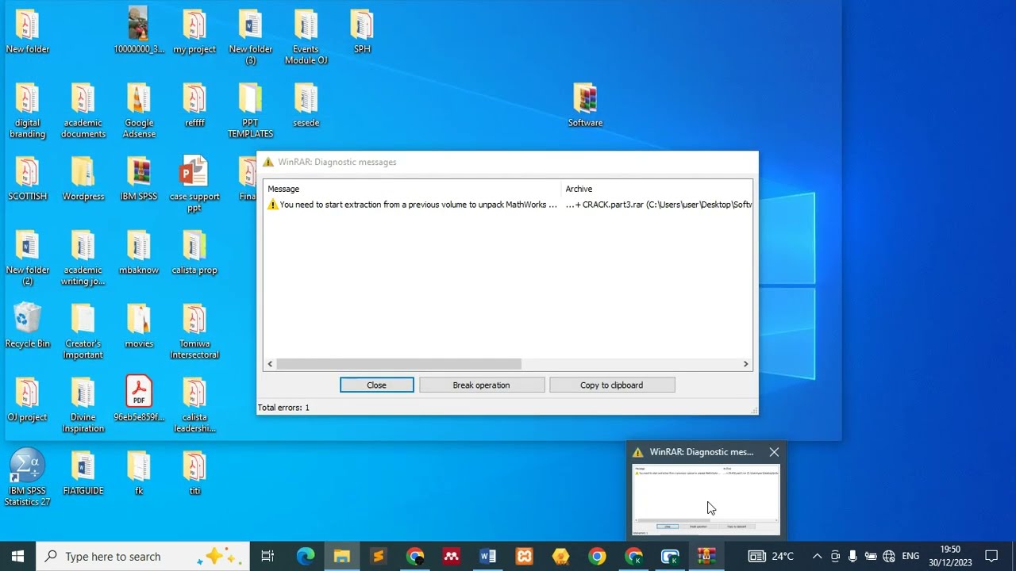
Task: Click the Message column header
Action: click(413, 189)
